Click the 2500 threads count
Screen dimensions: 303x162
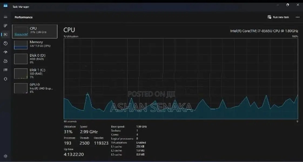pyautogui.click(x=85, y=143)
